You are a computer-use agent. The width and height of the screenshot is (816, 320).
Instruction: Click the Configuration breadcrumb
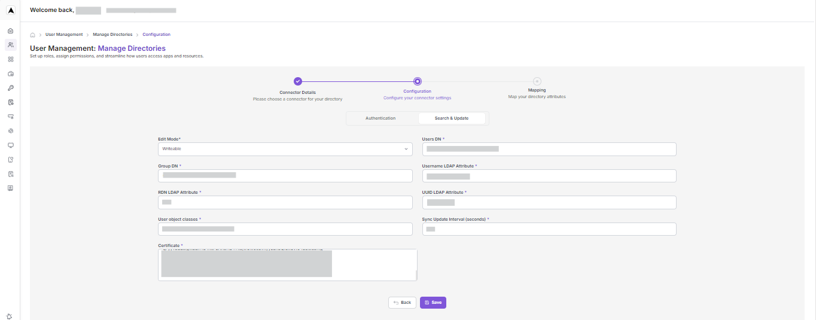pos(156,35)
